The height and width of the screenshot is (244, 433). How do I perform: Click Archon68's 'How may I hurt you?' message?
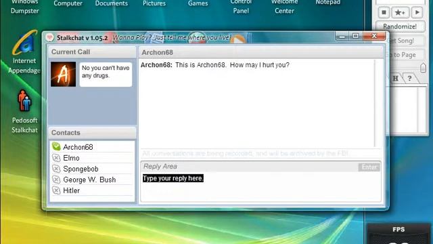click(215, 65)
